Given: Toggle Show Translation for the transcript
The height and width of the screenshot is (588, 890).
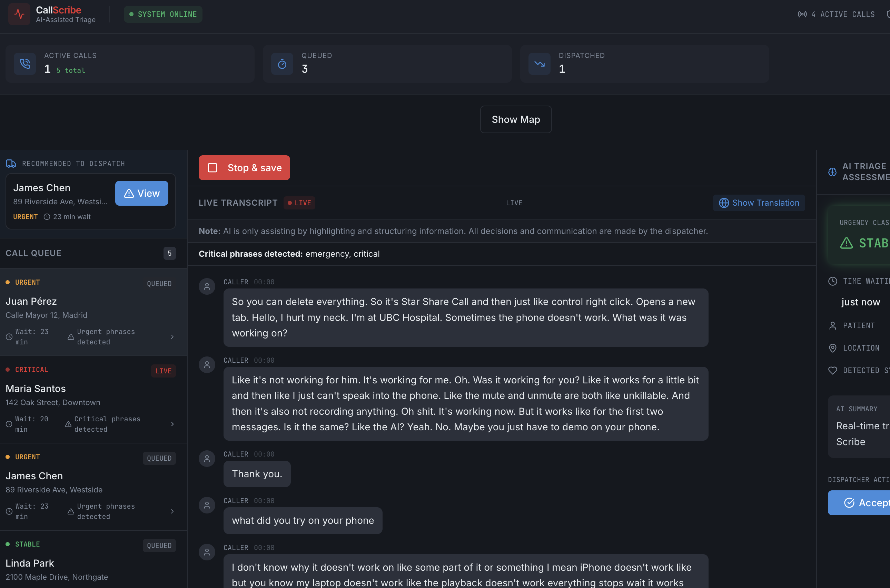Looking at the screenshot, I should [759, 203].
